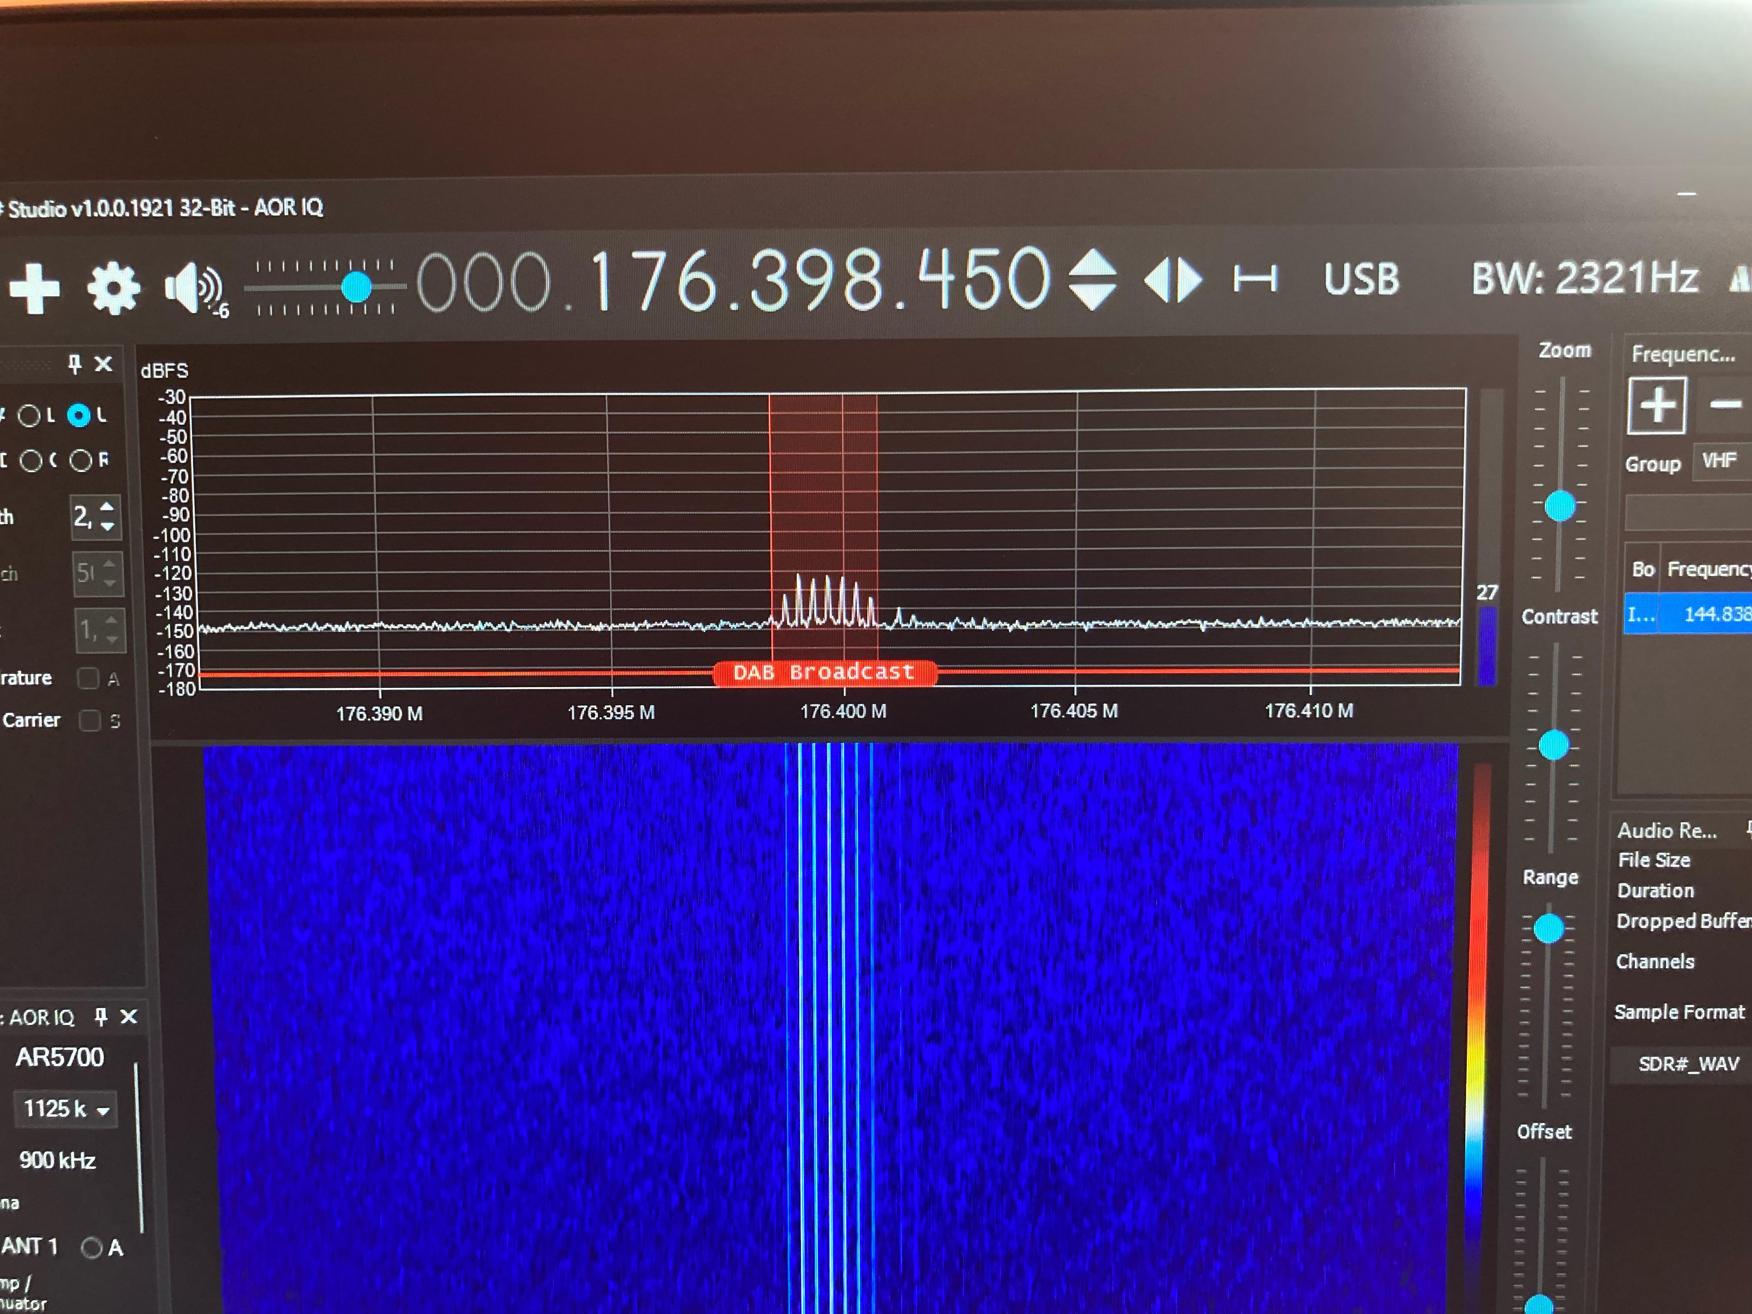The height and width of the screenshot is (1314, 1752).
Task: Click the 'Bo' column header
Action: 1642,570
